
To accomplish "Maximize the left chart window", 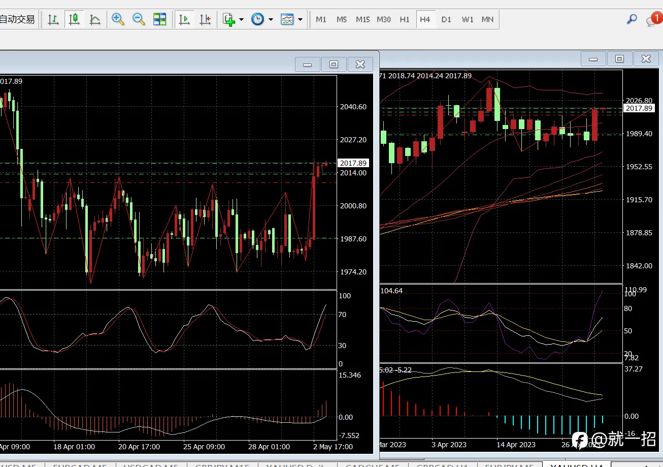I will (334, 64).
